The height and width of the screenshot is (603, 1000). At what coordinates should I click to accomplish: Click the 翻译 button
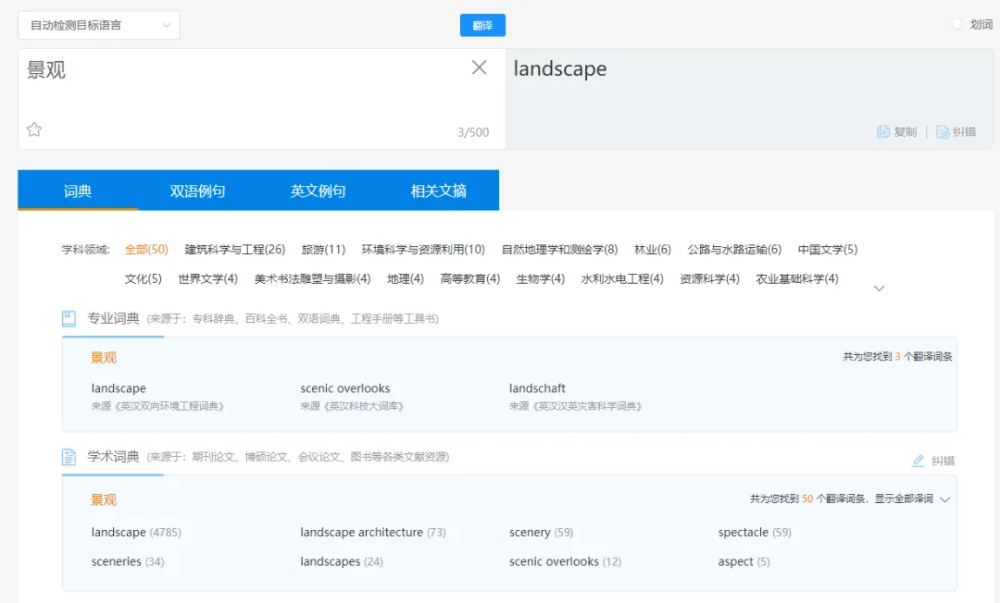(482, 26)
